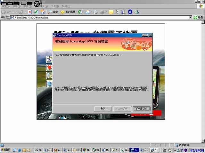
Task: Open the 工具(T) Tools menu
Action: [x=55, y=6]
